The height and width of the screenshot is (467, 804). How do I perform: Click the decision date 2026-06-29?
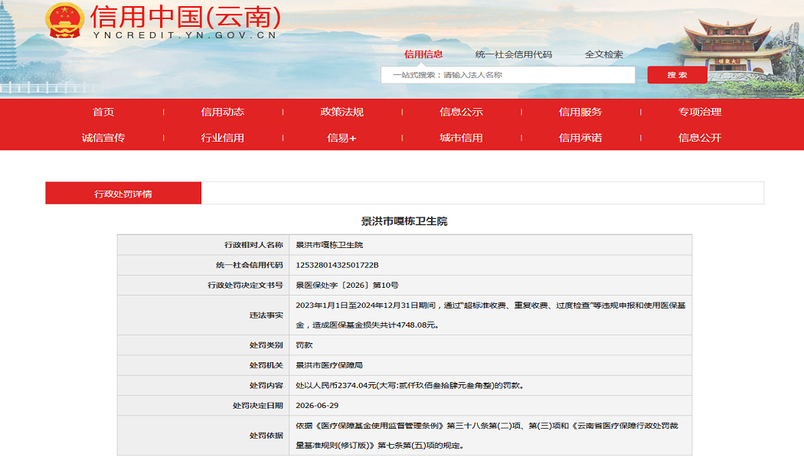[x=317, y=406]
